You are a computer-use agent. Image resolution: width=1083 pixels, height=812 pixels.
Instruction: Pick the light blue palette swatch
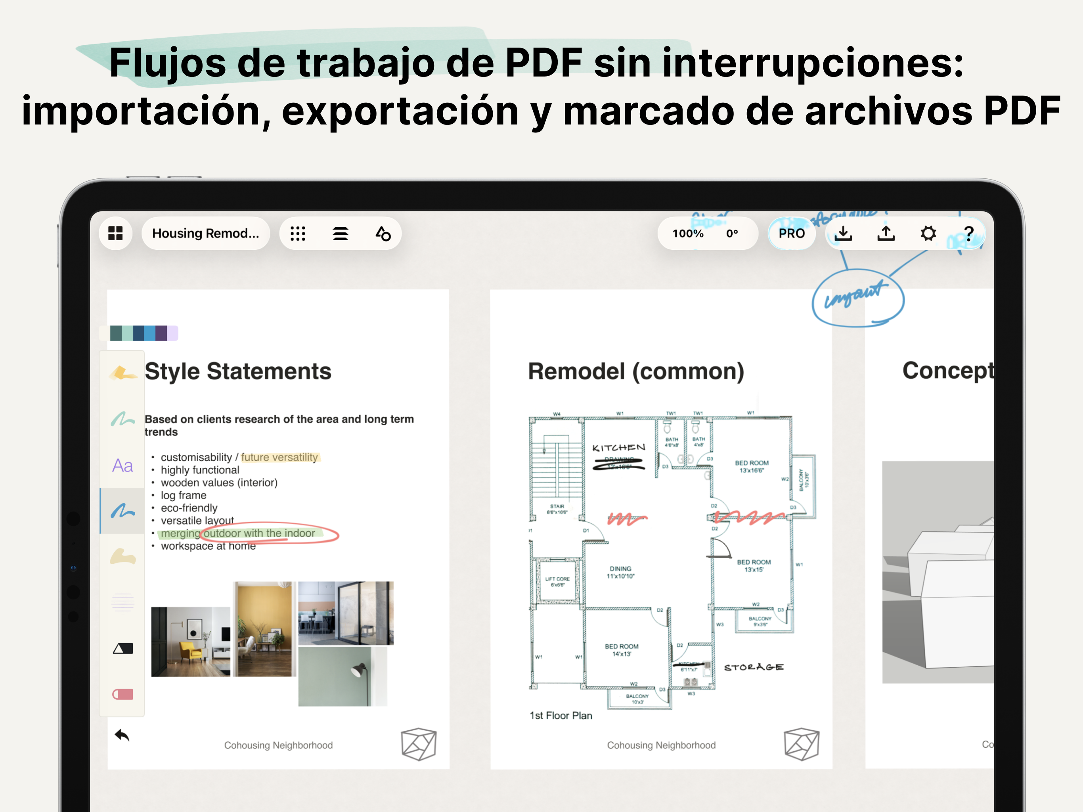[150, 333]
